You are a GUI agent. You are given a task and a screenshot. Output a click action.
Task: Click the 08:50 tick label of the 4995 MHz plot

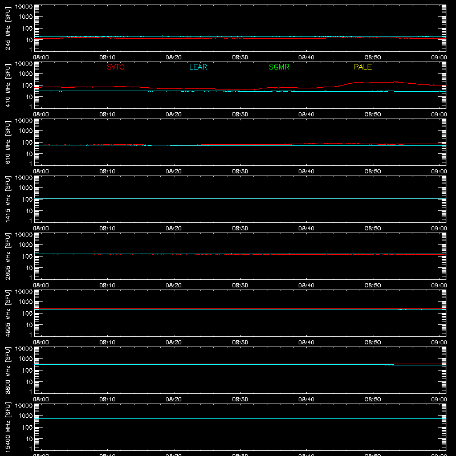373,343
